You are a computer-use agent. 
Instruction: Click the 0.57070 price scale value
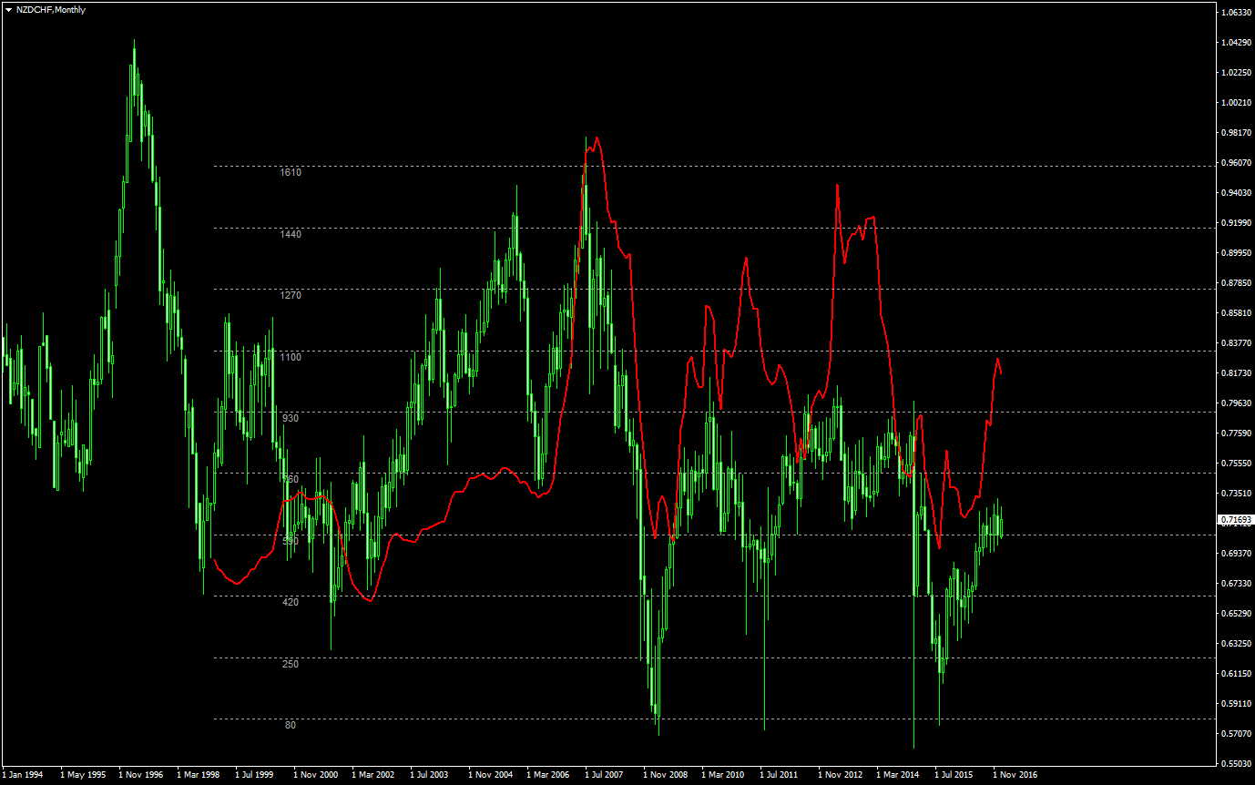(x=1236, y=734)
